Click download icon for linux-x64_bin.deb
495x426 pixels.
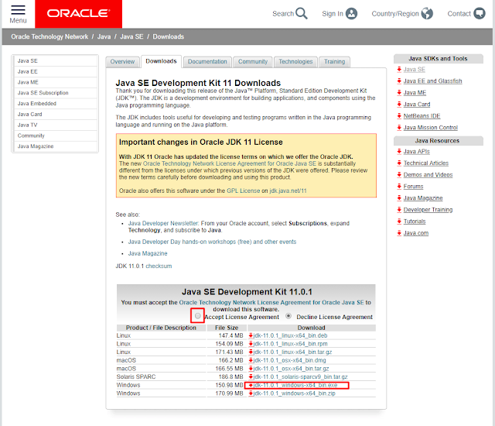tap(251, 335)
